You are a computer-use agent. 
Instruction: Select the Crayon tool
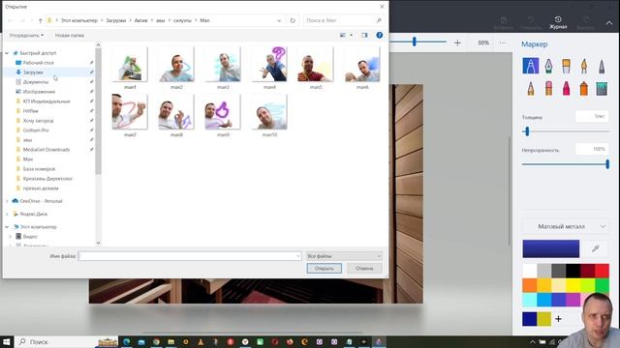click(x=566, y=88)
